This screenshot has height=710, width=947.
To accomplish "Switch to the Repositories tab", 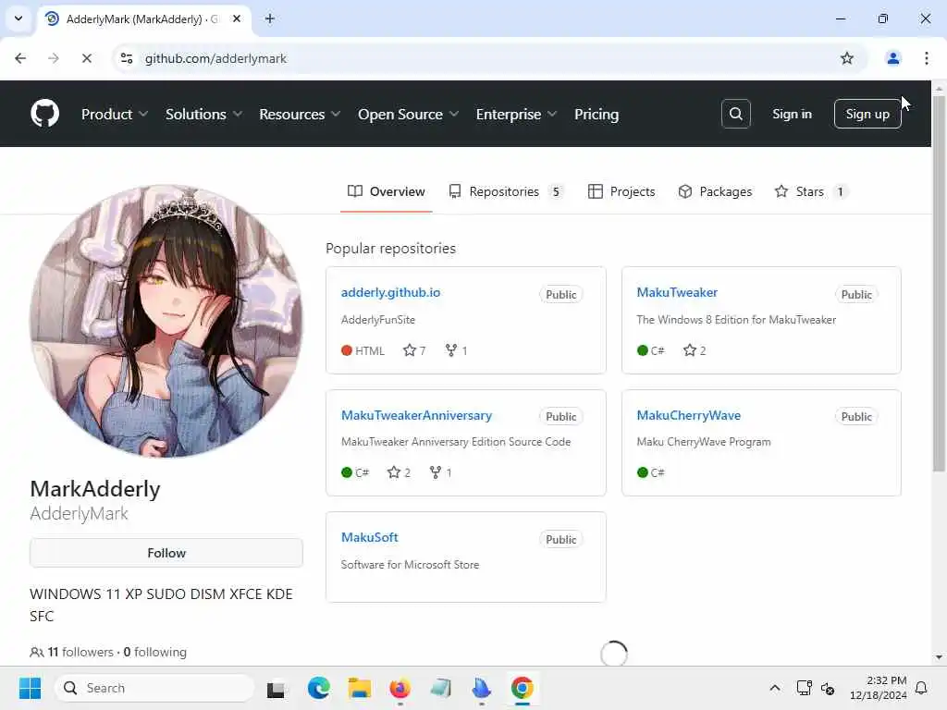I will [x=506, y=191].
